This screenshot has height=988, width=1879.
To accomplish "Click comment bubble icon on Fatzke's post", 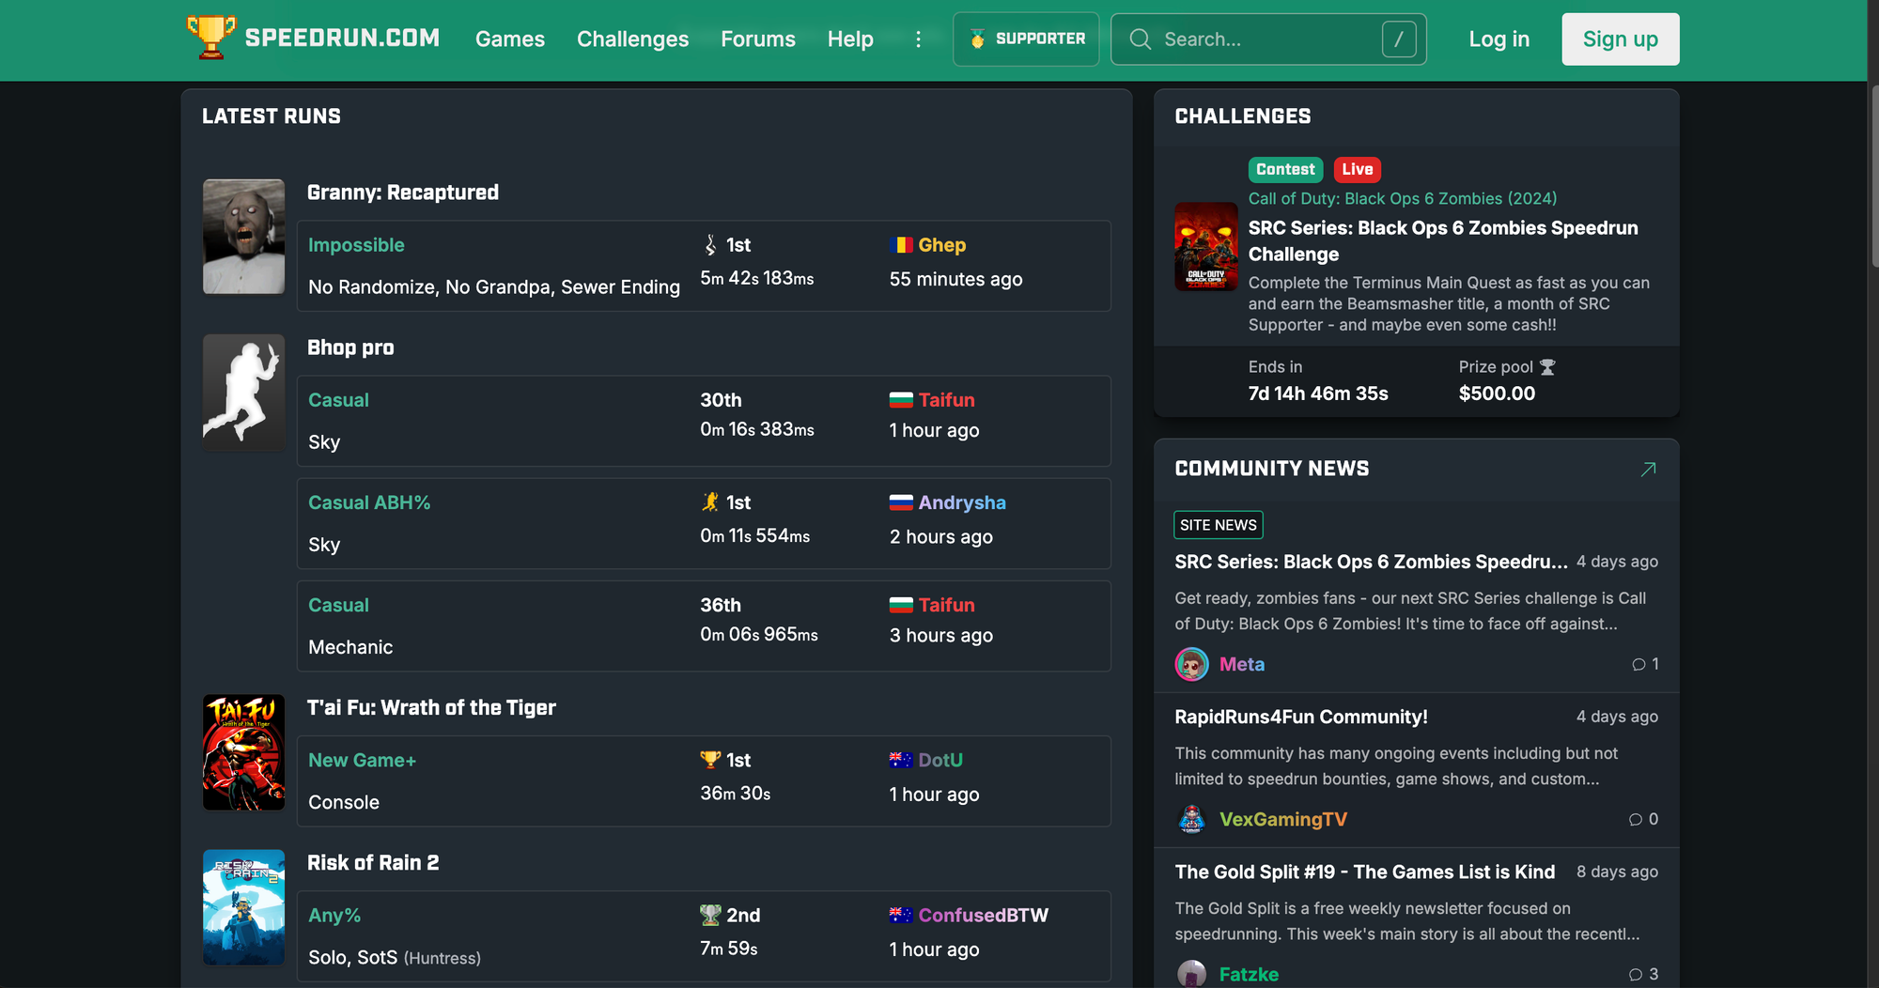I will tap(1636, 974).
